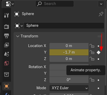
Task: Toggle the Location Z lock
Action: [92, 59]
